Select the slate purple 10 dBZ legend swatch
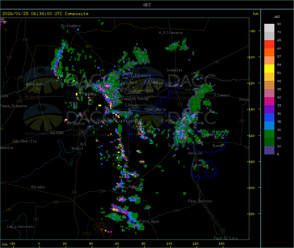Image resolution: width=294 pixels, height=248 pixels. 269,150
